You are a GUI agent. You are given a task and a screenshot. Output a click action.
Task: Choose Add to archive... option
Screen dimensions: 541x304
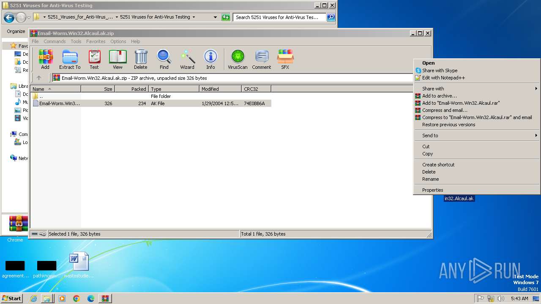pyautogui.click(x=477, y=96)
